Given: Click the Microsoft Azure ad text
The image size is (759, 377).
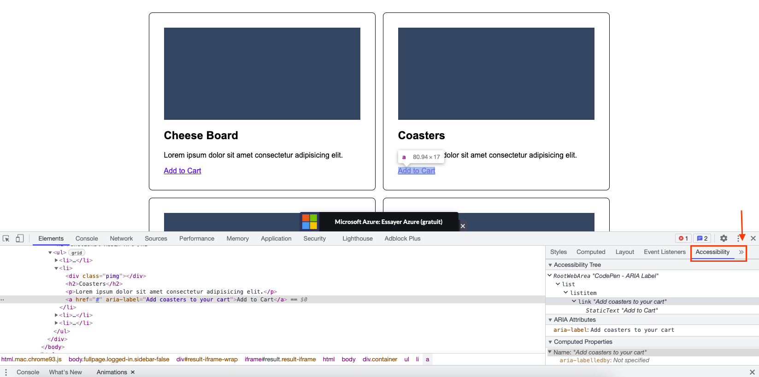Looking at the screenshot, I should (388, 222).
